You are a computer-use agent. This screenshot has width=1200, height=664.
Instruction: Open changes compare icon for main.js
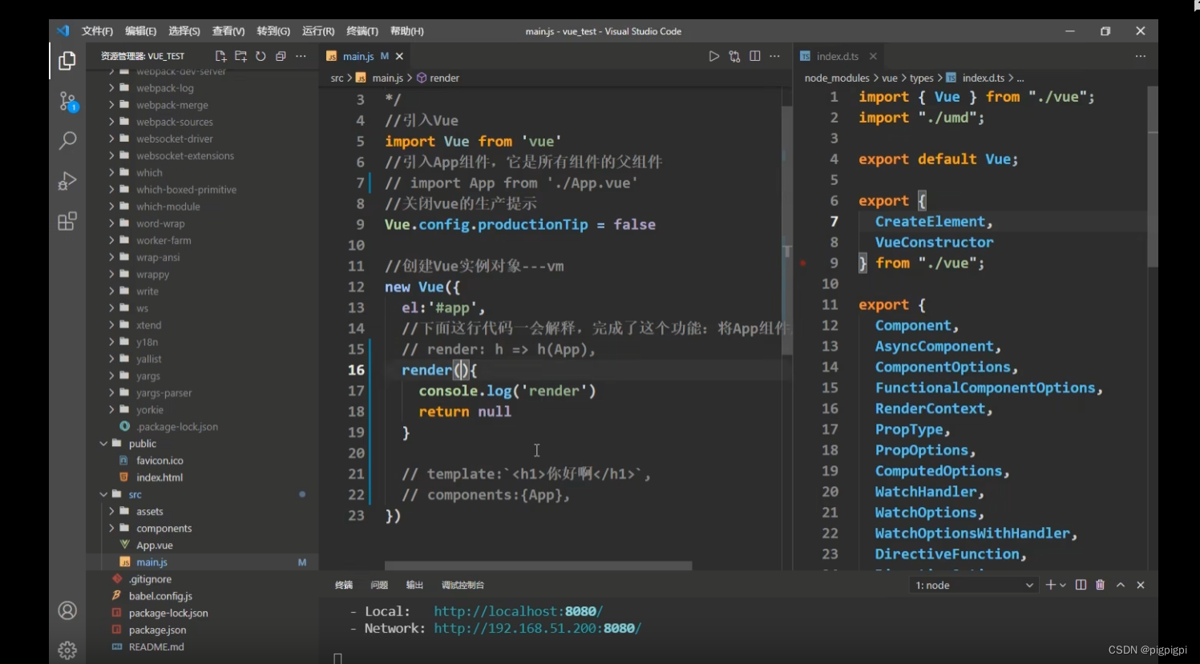tap(734, 56)
